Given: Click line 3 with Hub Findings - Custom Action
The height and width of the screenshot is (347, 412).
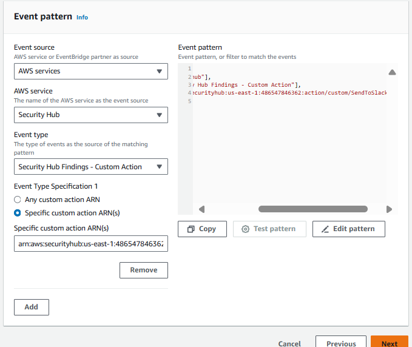Looking at the screenshot, I should tap(247, 85).
